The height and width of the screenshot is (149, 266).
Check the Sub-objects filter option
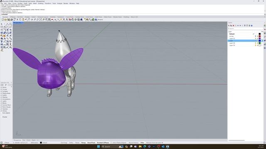click(x=1, y=113)
